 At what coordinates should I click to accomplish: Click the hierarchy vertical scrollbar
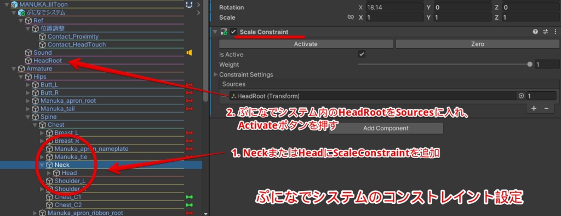tap(205, 54)
